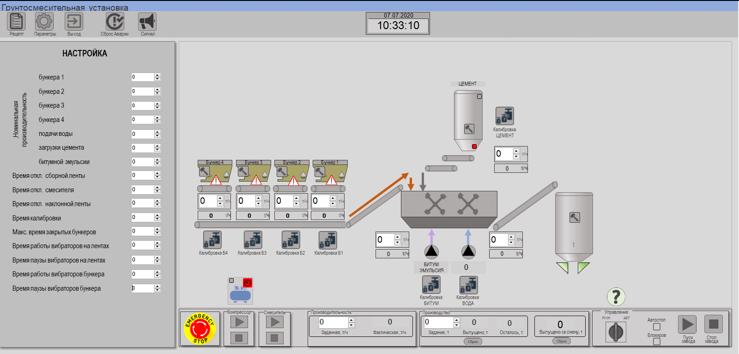Click the Заданная т/ч productivity field
Screen dimensions: 739x354
coord(333,322)
